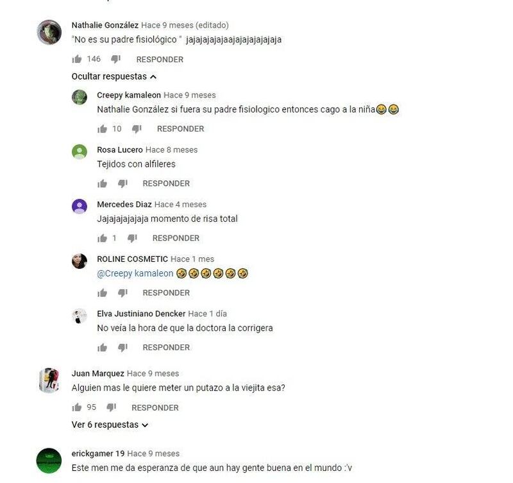The image size is (513, 483).
Task: Open erickgamer 19's channel avatar
Action: (x=49, y=461)
